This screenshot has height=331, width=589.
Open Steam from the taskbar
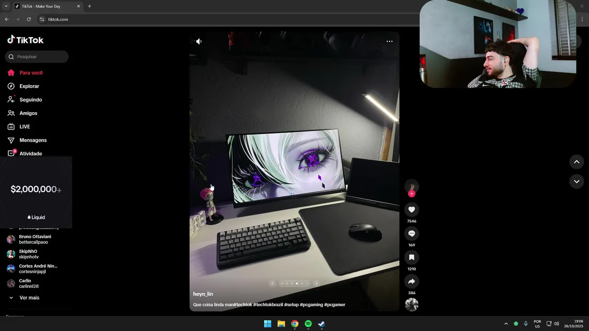coord(322,324)
